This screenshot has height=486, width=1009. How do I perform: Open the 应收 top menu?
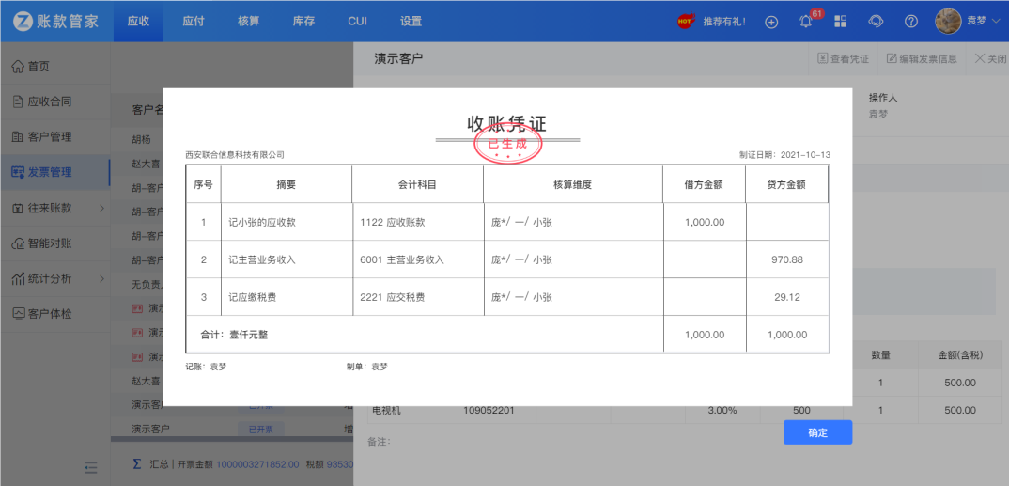tap(138, 21)
